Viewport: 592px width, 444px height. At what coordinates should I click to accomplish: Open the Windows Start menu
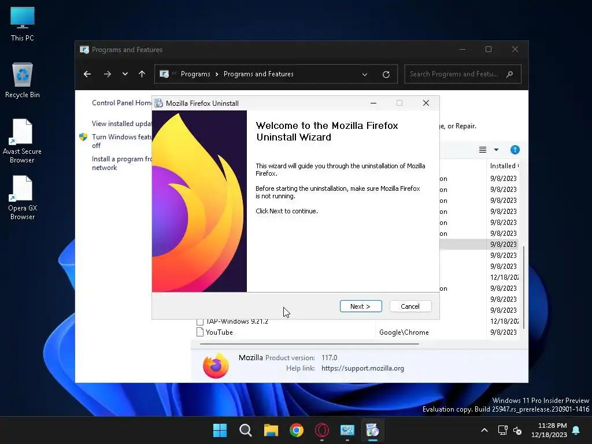[220, 430]
